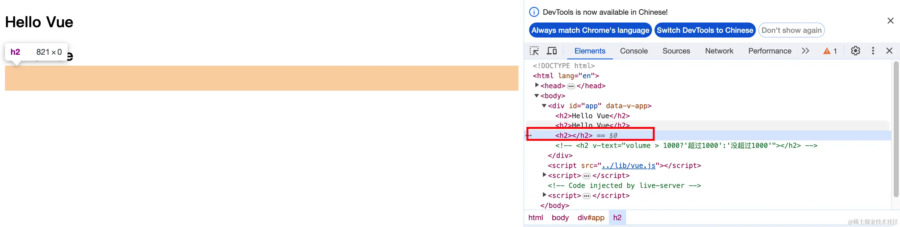Click Don't show again button
Screen dimensions: 900x227
pyautogui.click(x=791, y=30)
